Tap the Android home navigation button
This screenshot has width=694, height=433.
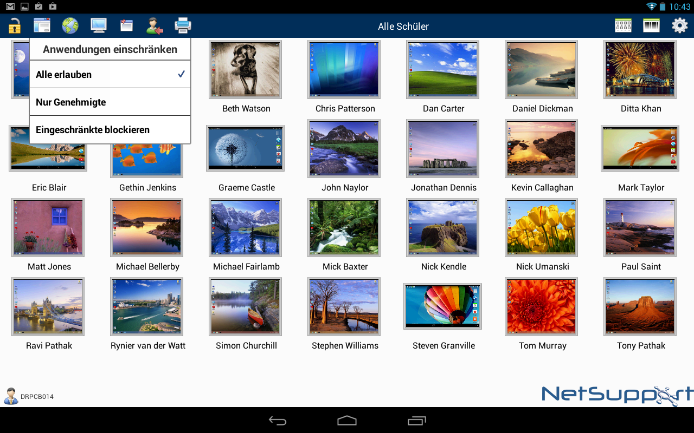(347, 421)
